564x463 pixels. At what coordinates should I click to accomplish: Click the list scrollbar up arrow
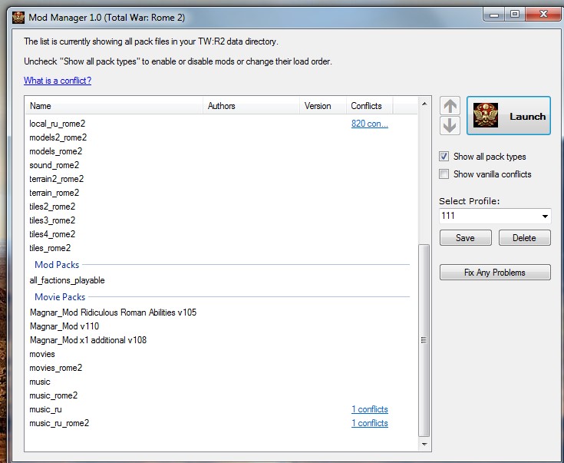pos(424,104)
